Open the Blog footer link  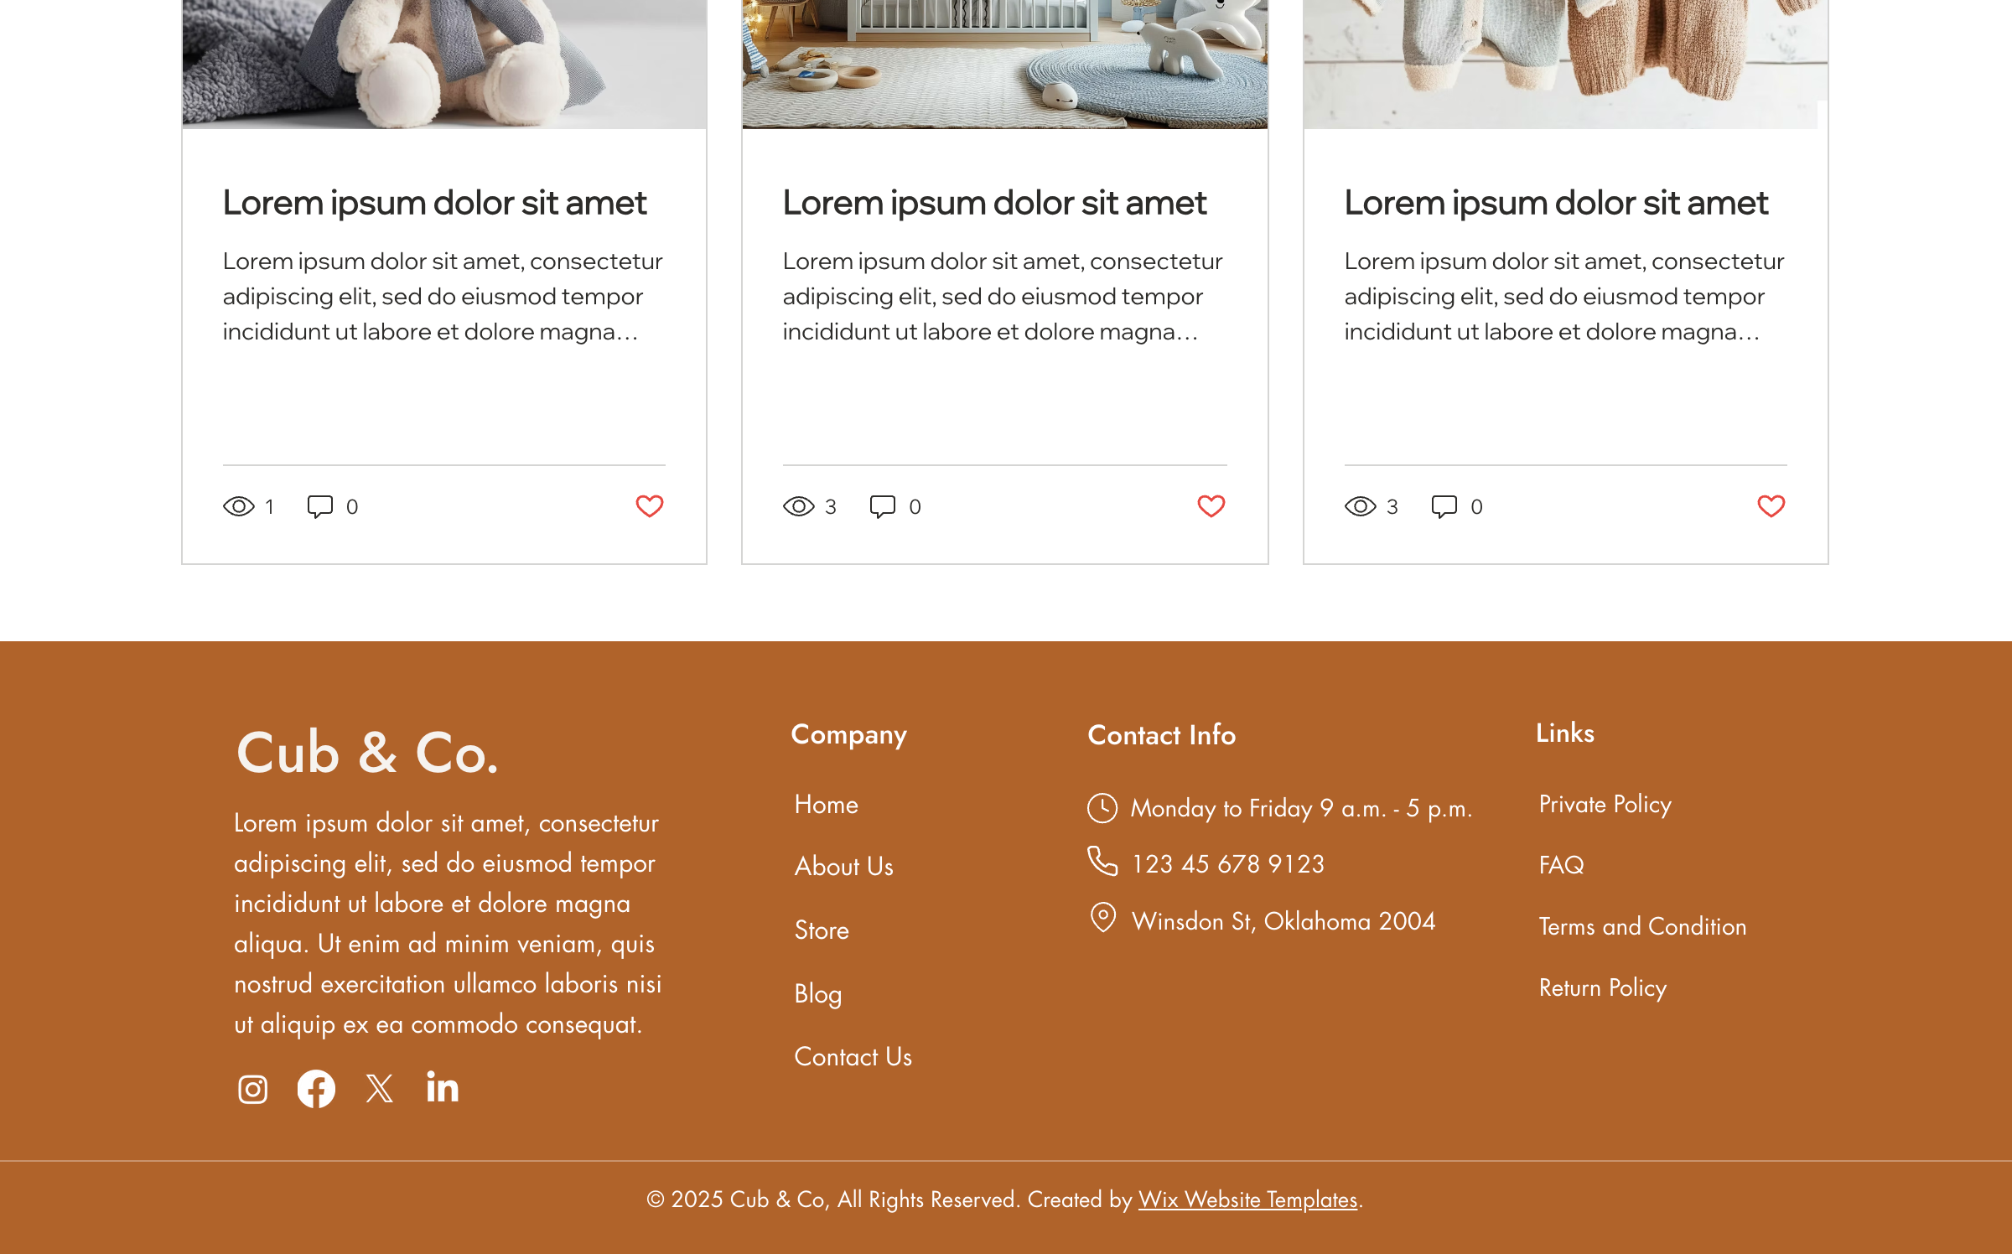coord(817,994)
